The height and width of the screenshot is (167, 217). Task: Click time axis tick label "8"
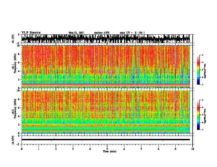158,149
